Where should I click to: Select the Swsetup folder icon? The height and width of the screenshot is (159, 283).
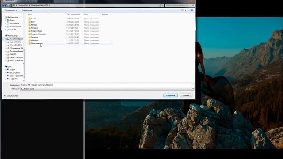[x=30, y=37]
